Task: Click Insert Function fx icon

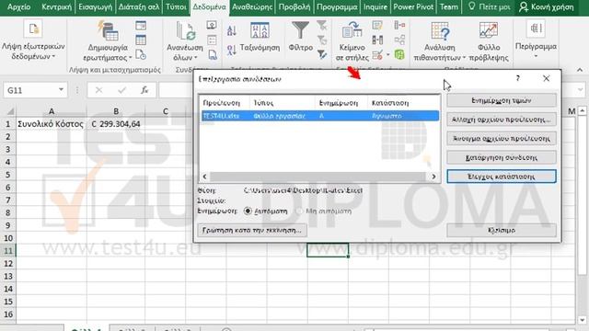Action: (x=144, y=90)
